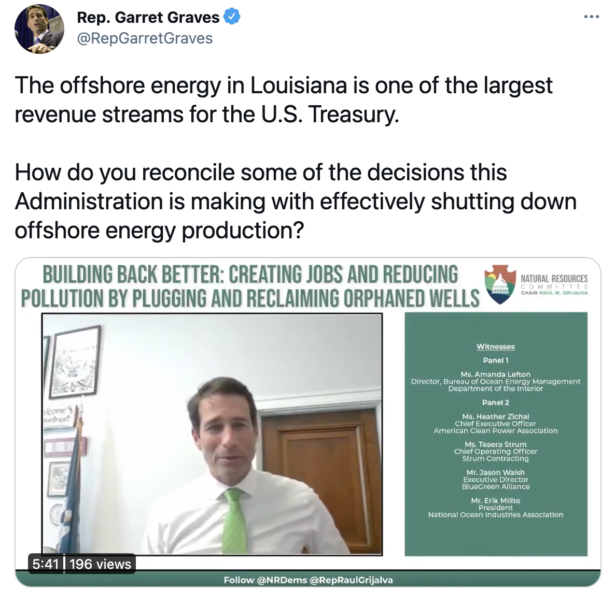The height and width of the screenshot is (602, 615).
Task: Click the tweet text about offshore energy
Action: pyautogui.click(x=296, y=157)
